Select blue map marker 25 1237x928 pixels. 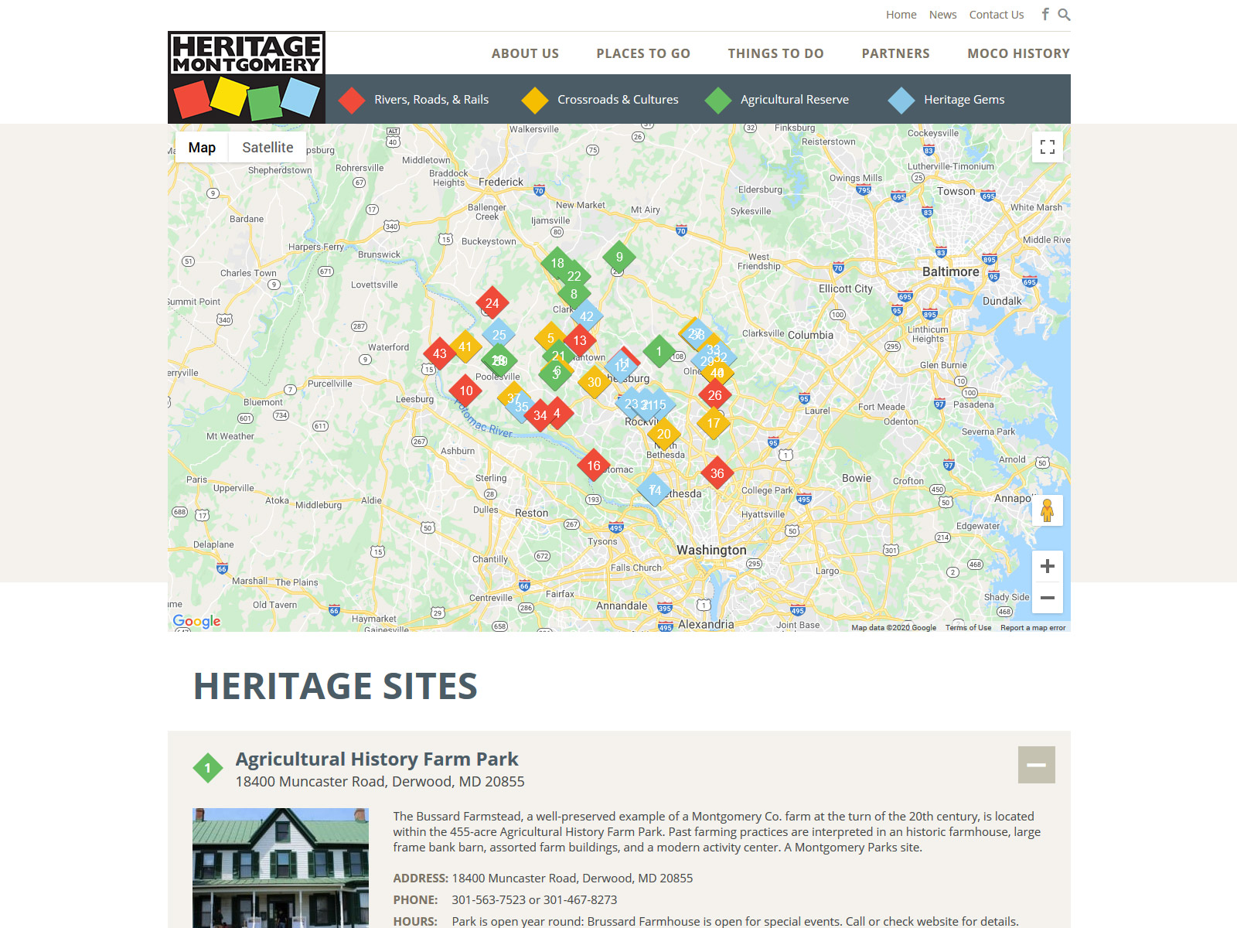click(x=499, y=335)
